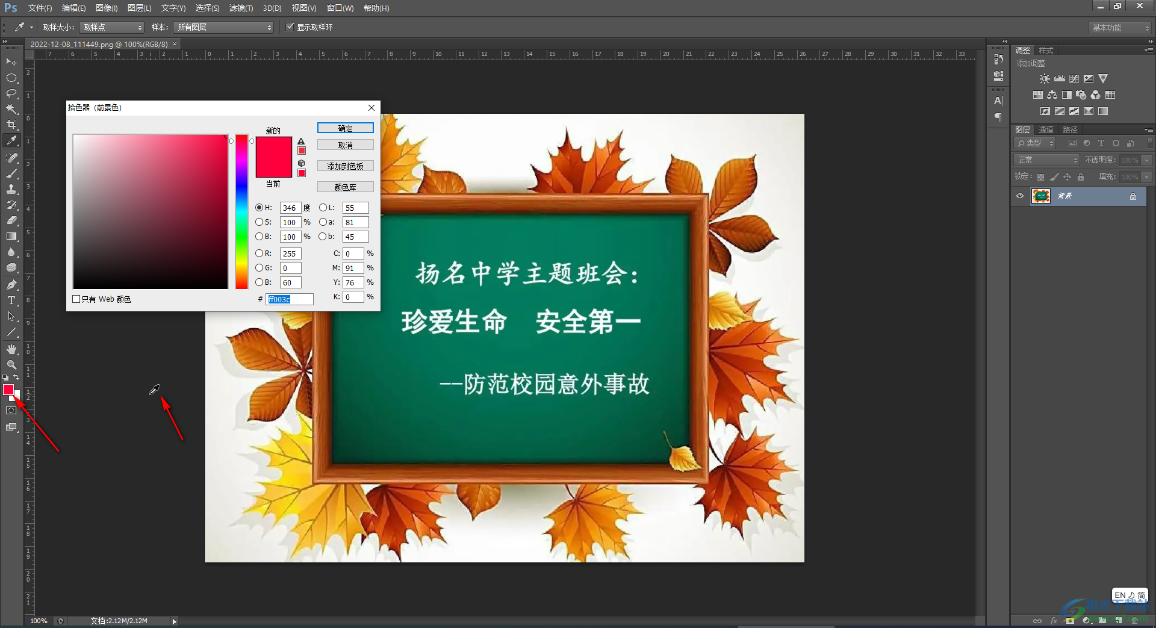
Task: Open the 基本功能 workspace dropdown
Action: [1120, 28]
